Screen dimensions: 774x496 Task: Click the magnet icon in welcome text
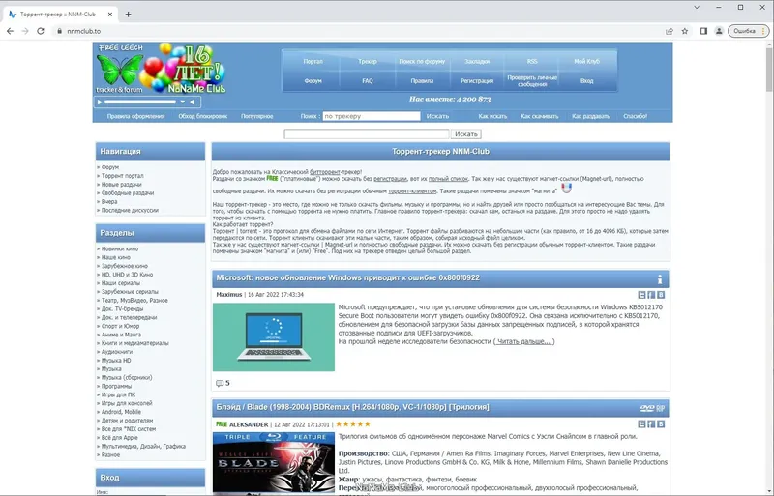[567, 189]
